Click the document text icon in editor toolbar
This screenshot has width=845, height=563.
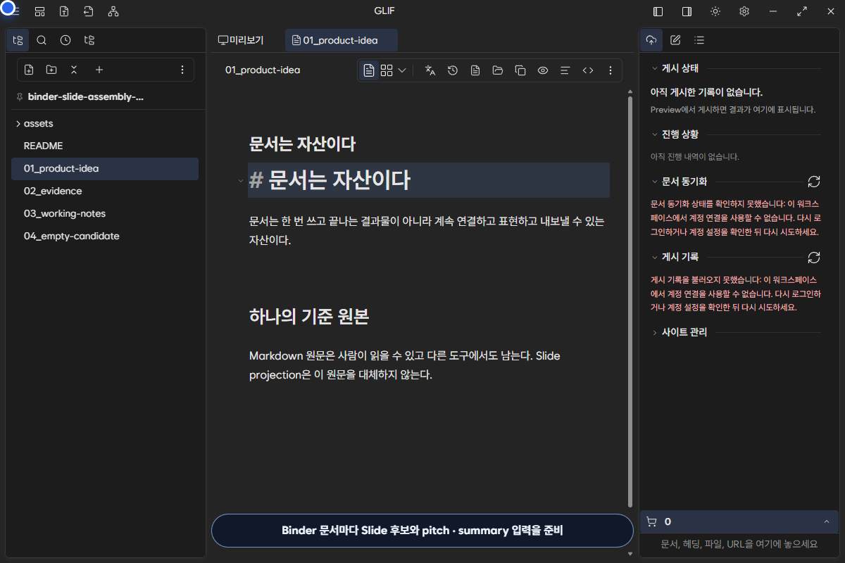tap(475, 70)
